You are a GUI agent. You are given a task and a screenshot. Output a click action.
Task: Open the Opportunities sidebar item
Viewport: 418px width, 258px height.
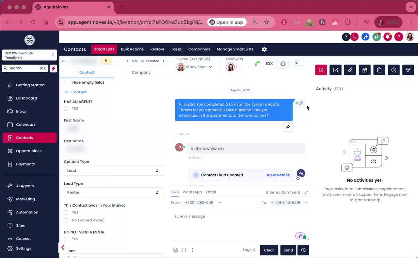pyautogui.click(x=30, y=151)
